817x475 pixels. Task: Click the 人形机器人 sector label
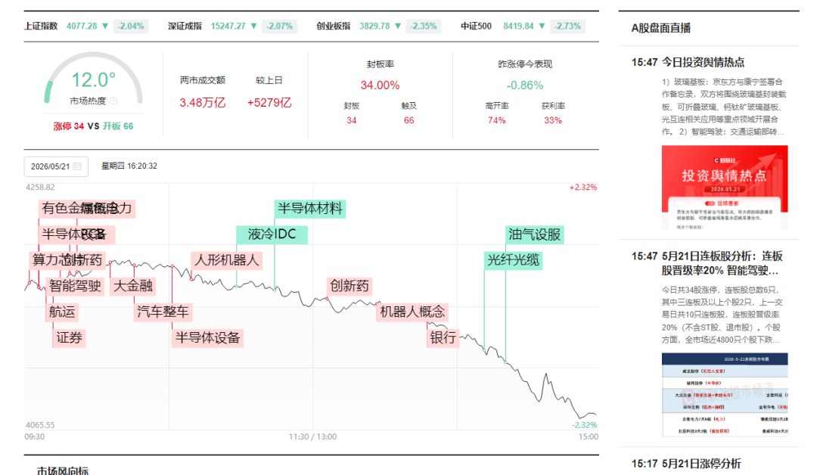click(227, 260)
